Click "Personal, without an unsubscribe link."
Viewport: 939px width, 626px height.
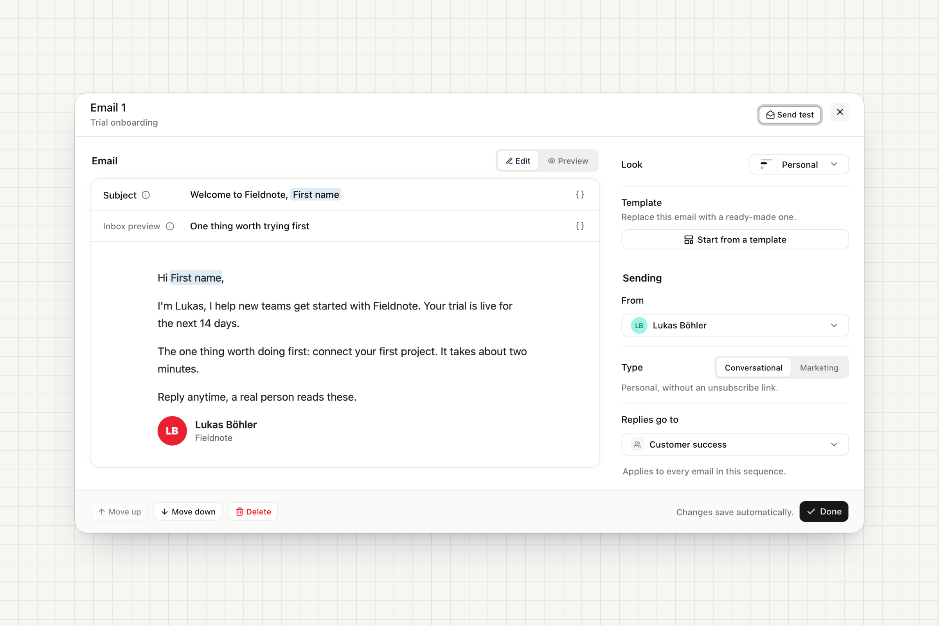(700, 388)
